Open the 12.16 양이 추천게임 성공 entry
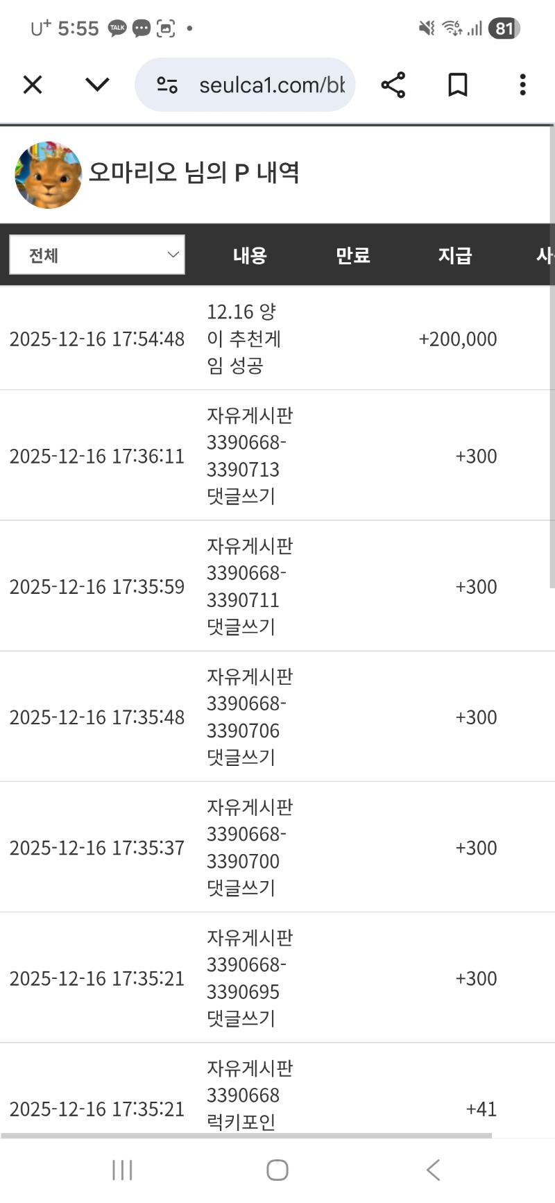The image size is (555, 1203). 244,339
